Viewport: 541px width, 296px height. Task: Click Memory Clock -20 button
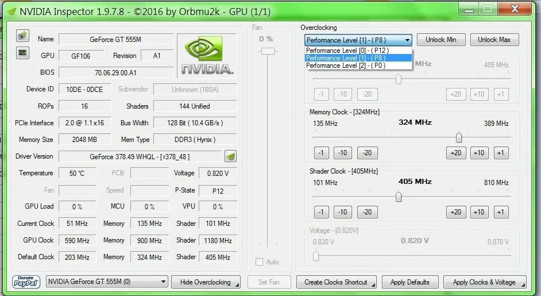(x=367, y=153)
